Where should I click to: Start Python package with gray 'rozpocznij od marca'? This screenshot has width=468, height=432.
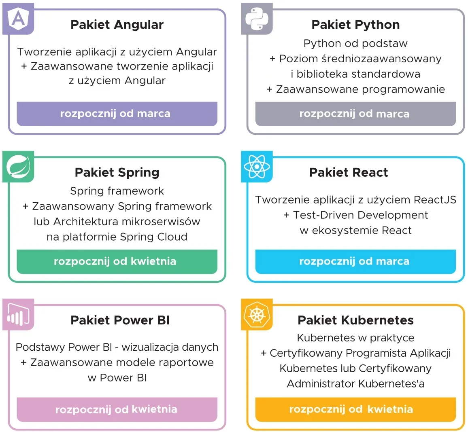pyautogui.click(x=355, y=114)
